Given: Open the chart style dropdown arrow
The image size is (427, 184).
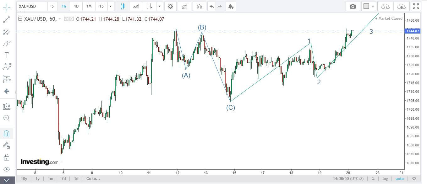Looking at the screenshot, I should [159, 6].
